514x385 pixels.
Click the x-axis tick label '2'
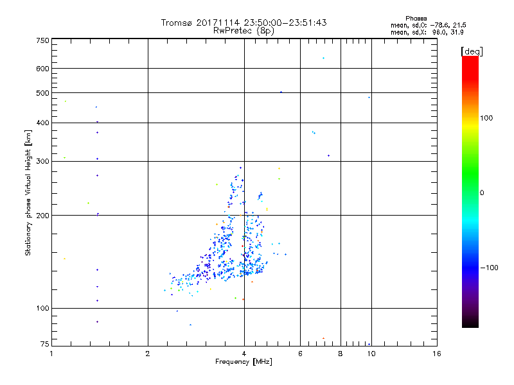click(148, 354)
